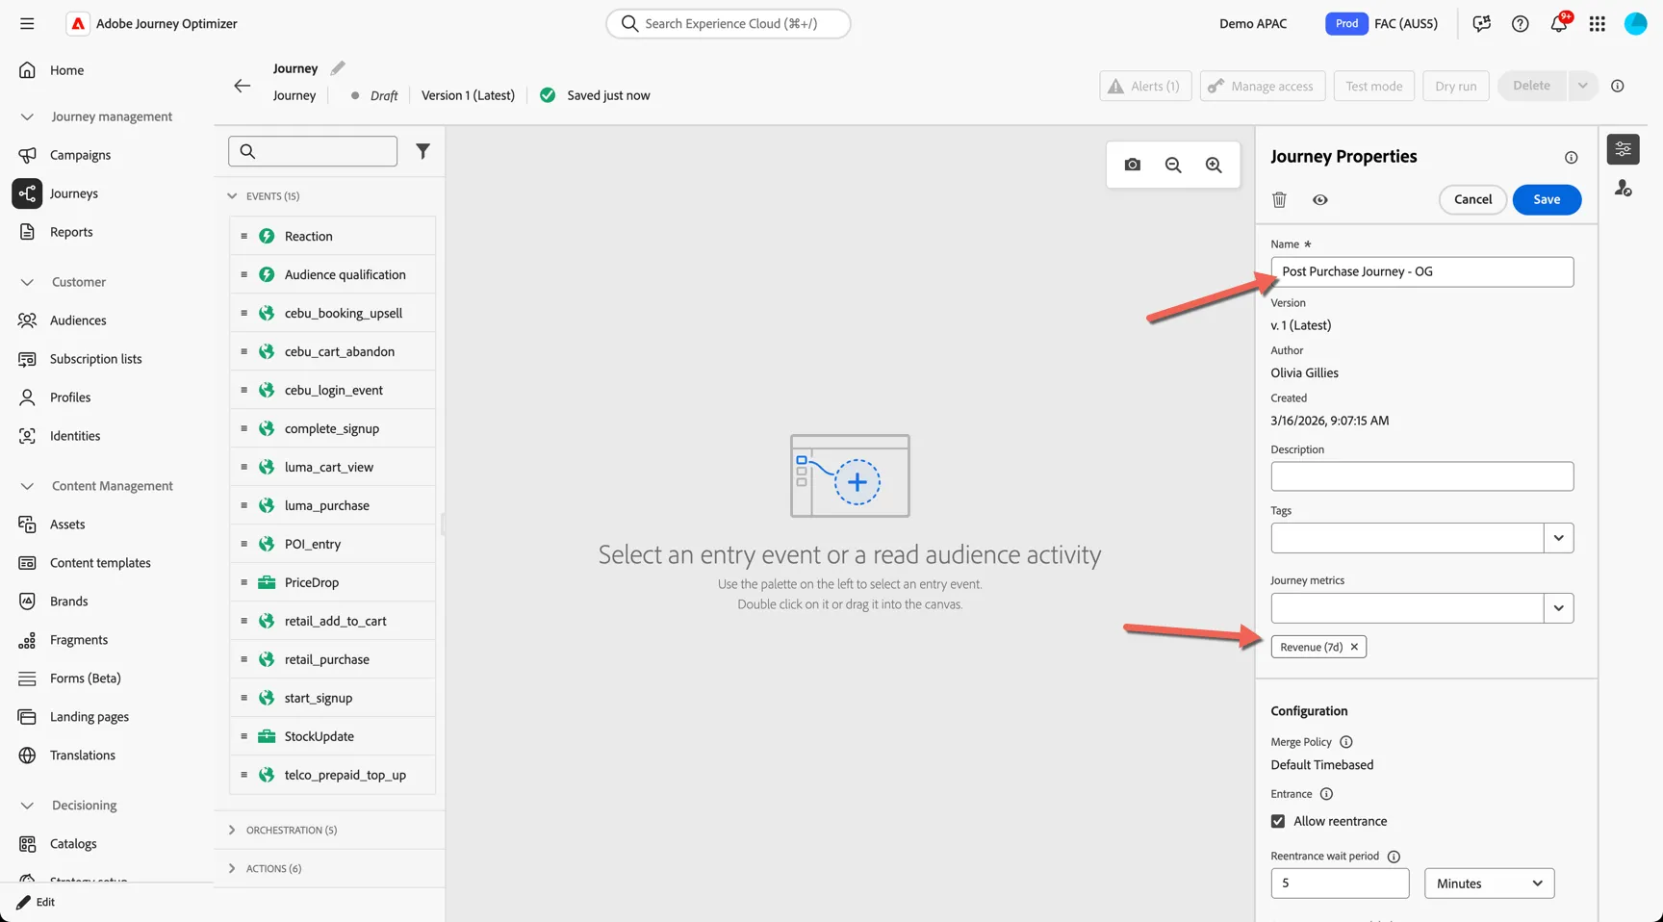Open the arrow next to Delete

(1582, 86)
